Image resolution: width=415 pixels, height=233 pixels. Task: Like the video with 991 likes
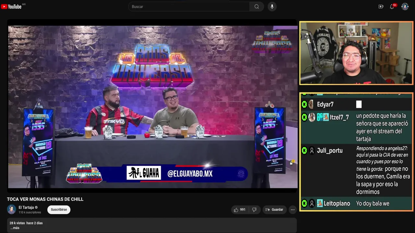pos(240,210)
